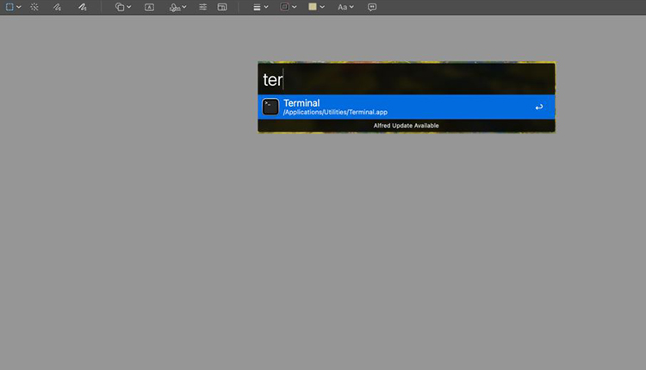Open the Fill Color swatch
Image resolution: width=646 pixels, height=370 pixels.
316,7
